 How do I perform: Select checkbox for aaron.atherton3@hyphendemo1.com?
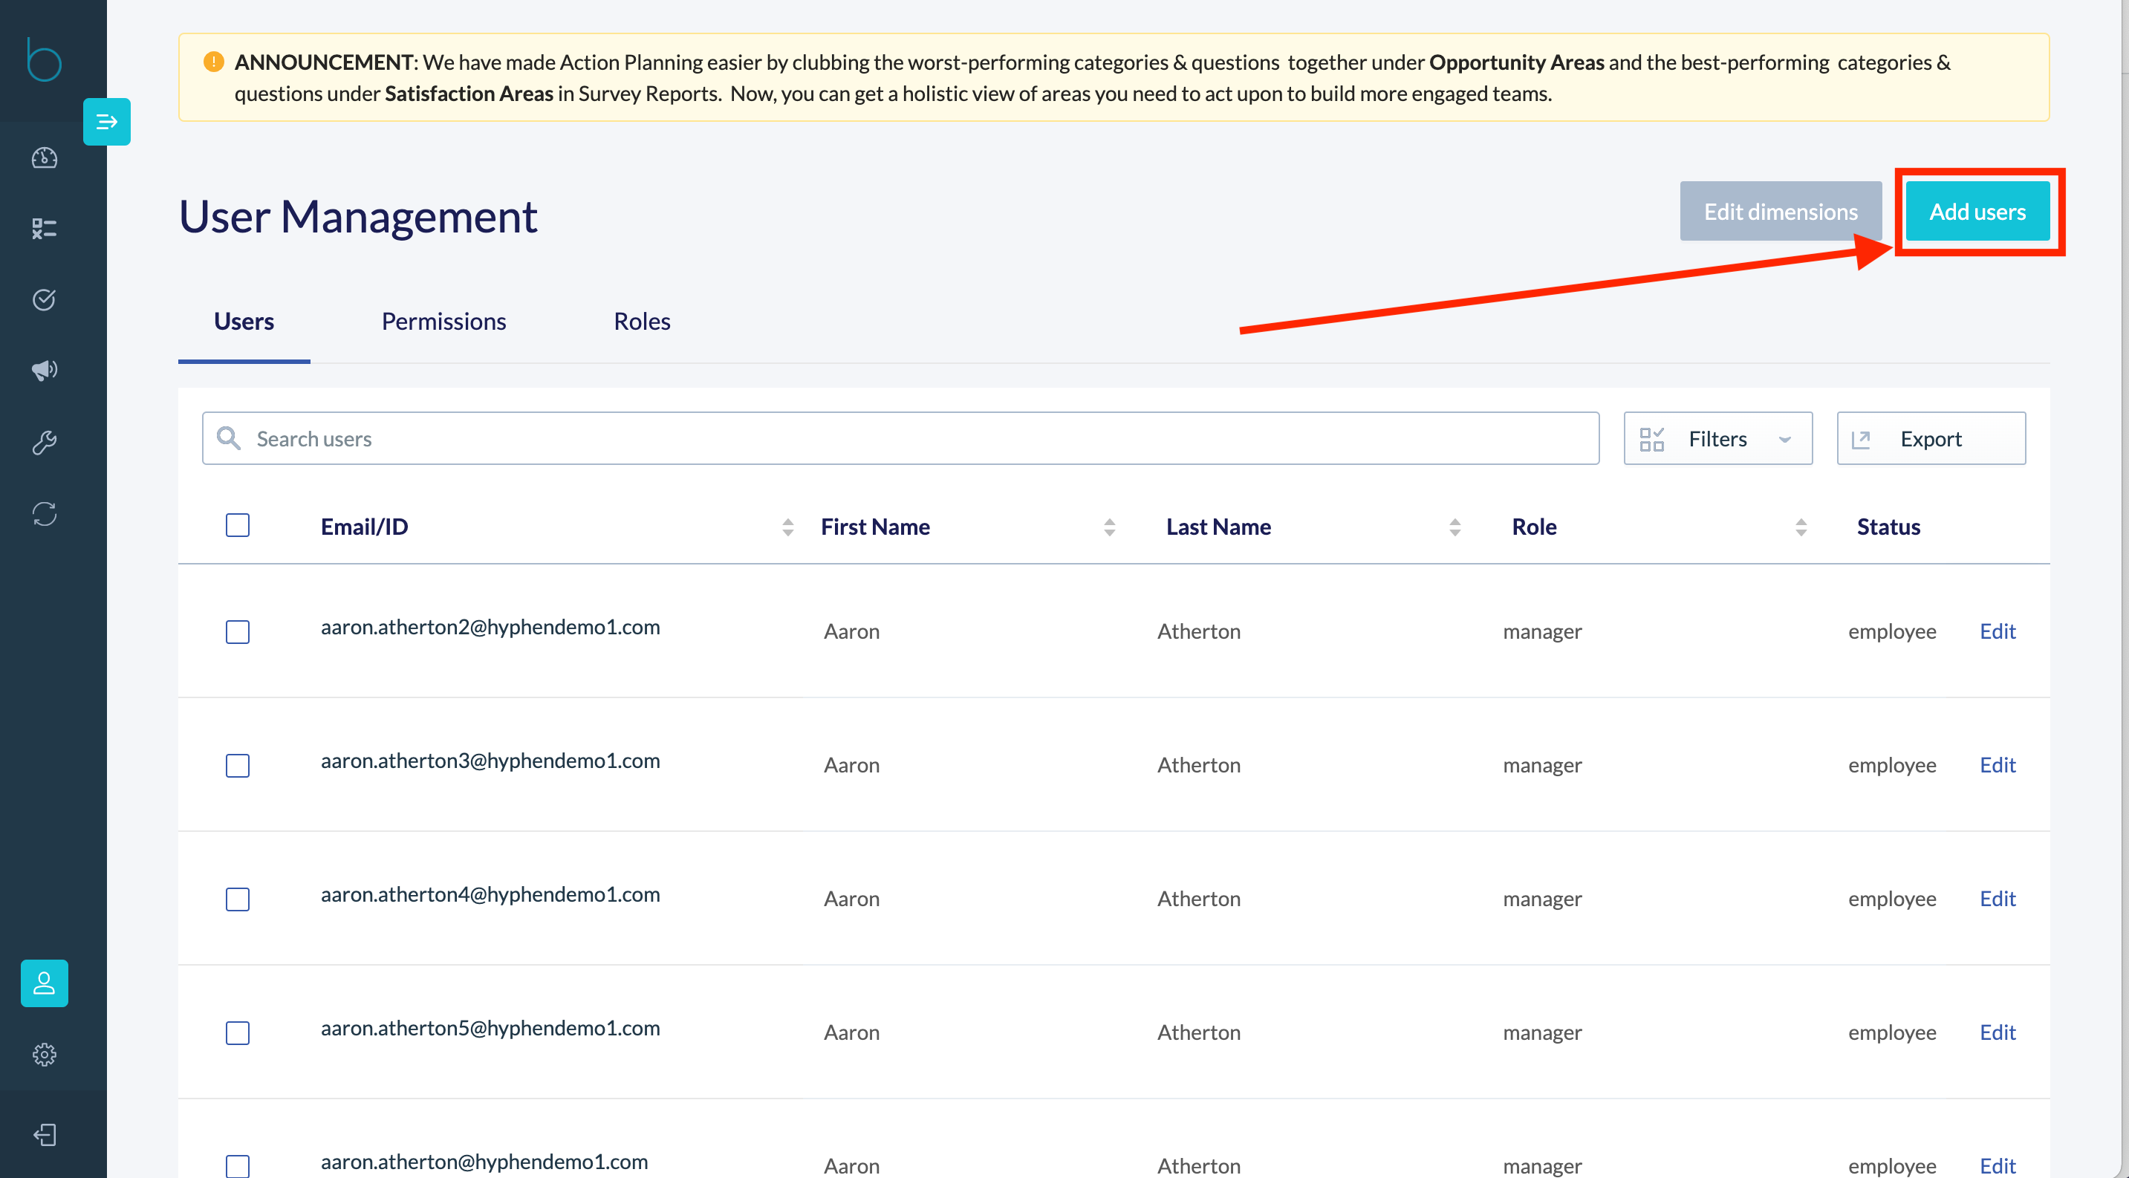238,766
